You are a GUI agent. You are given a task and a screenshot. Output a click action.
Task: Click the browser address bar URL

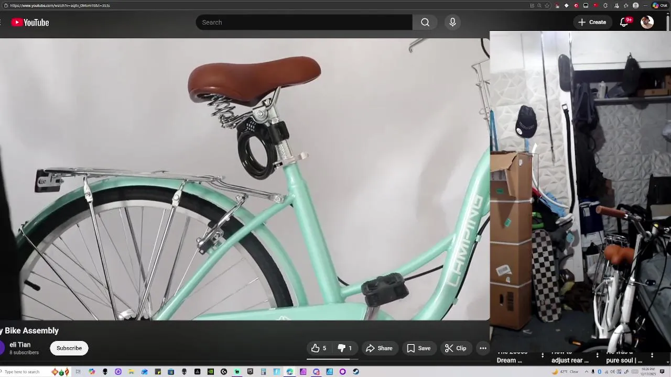pos(60,5)
